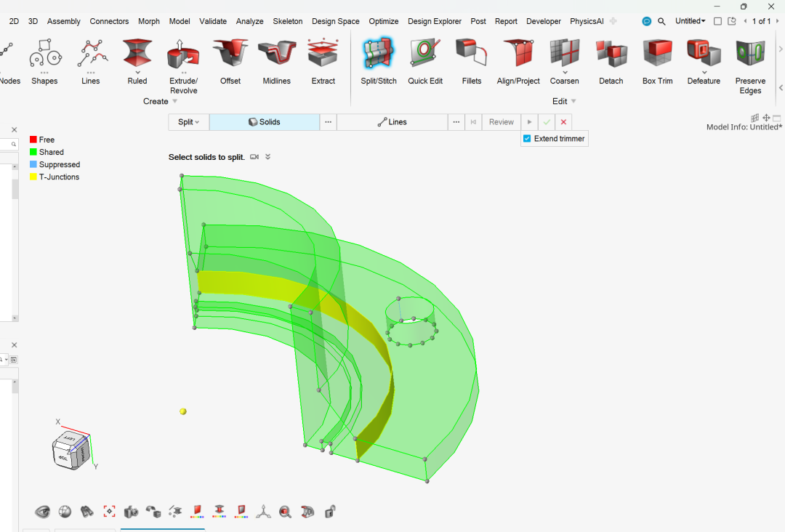
Task: Activate the Box Trim tool
Action: pos(657,55)
